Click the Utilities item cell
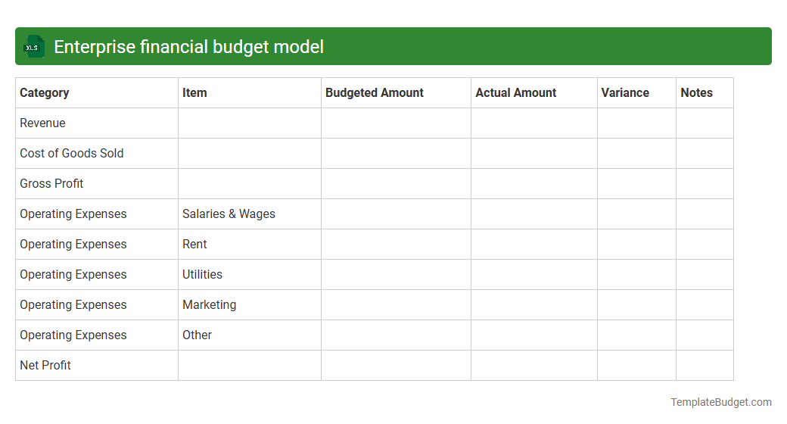 tap(250, 274)
